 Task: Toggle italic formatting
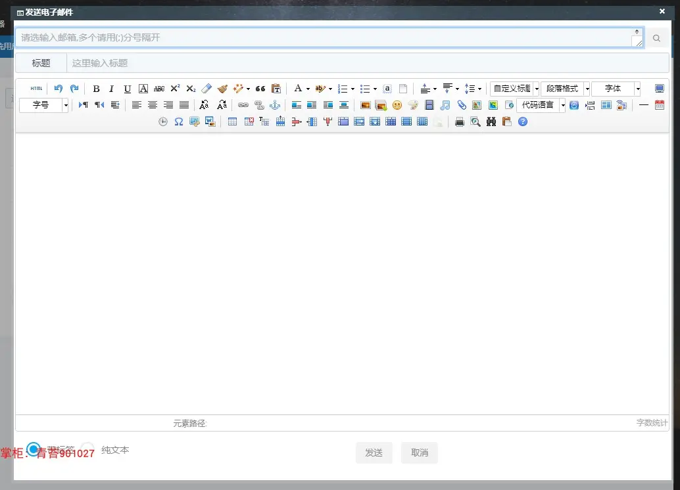point(111,89)
